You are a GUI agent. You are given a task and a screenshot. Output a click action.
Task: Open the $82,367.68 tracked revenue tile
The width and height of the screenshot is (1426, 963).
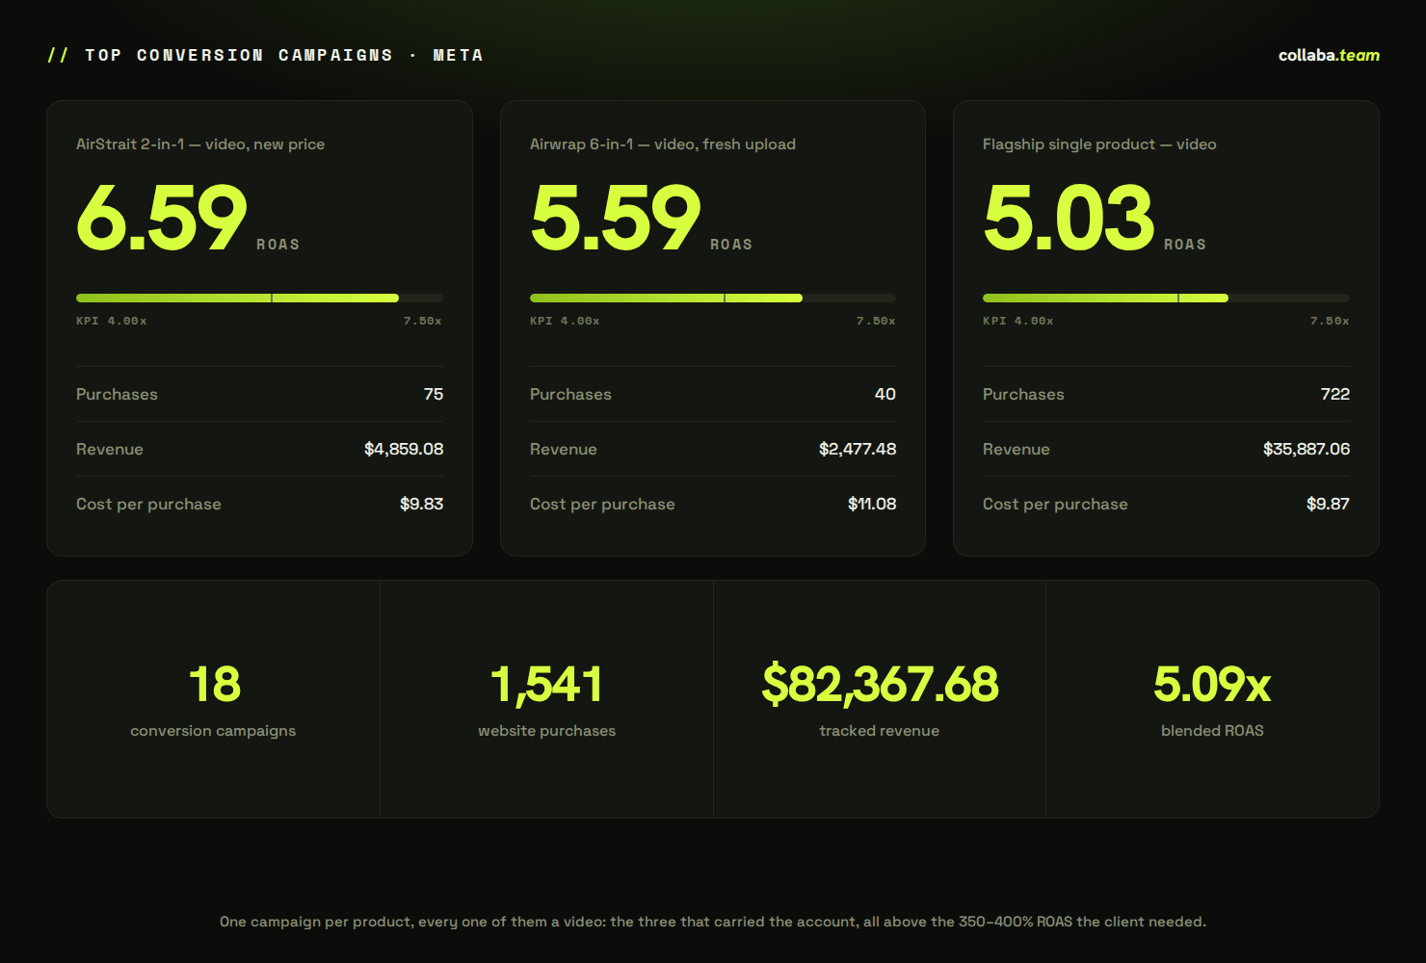tap(880, 699)
